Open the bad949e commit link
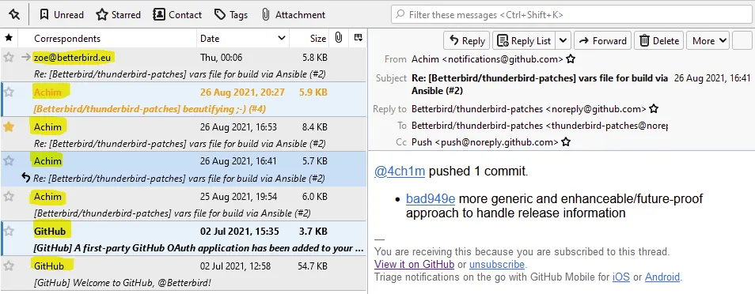The width and height of the screenshot is (755, 294). click(x=430, y=198)
